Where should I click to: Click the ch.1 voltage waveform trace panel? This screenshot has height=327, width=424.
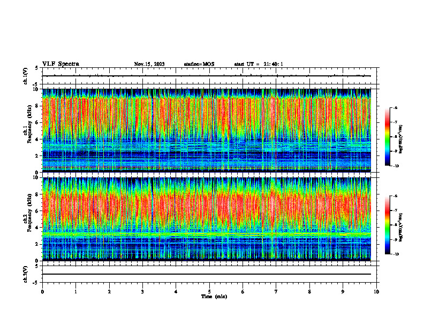coord(209,76)
